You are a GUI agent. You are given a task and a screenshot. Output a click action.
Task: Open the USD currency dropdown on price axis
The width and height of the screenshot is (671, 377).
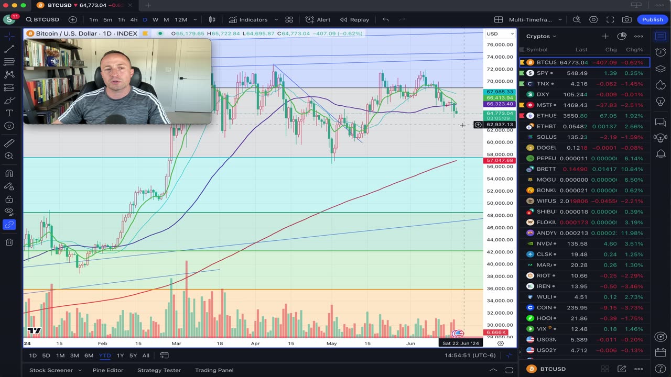click(x=500, y=34)
